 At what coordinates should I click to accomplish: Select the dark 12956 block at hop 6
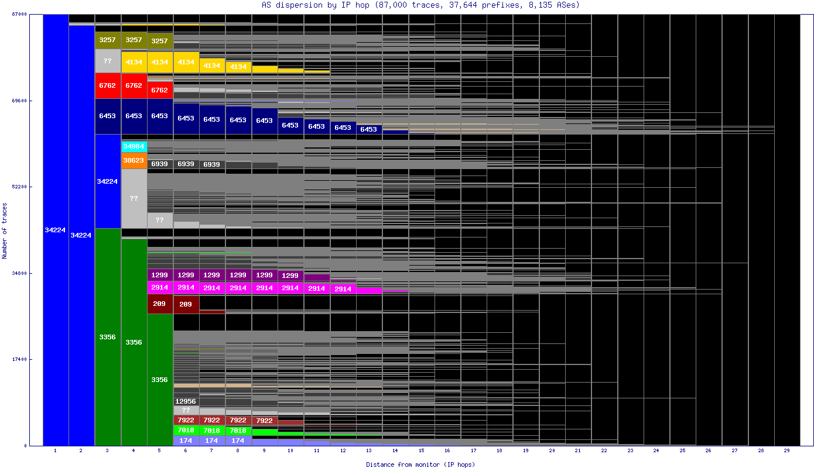pyautogui.click(x=186, y=401)
